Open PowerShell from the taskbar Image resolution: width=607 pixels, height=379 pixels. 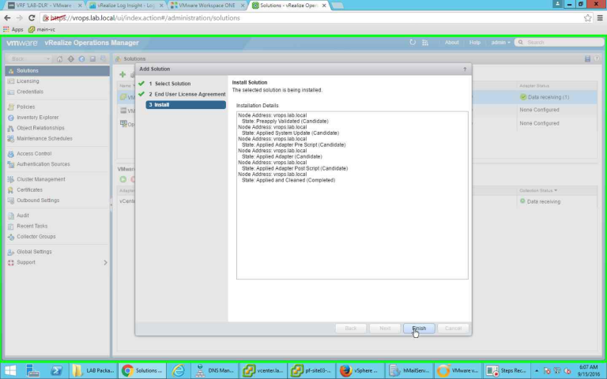click(57, 370)
